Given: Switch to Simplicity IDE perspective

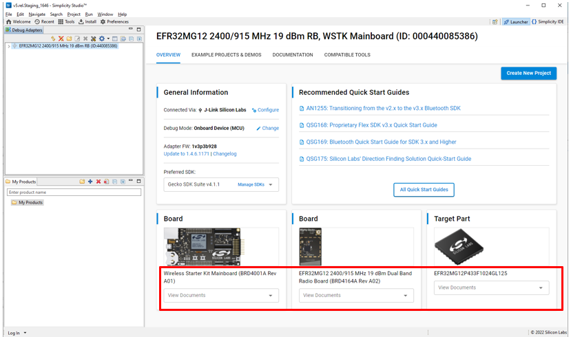Looking at the screenshot, I should click(548, 22).
